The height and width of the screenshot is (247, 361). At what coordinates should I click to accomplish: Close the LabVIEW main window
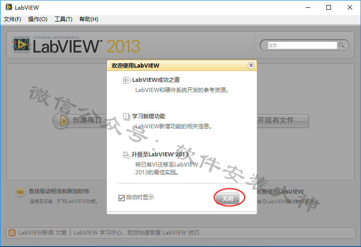tap(350, 7)
